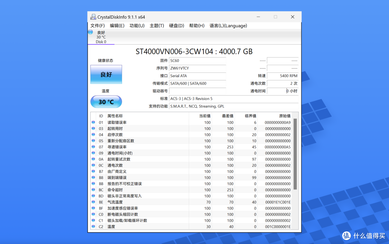The image size is (389, 244).
Task: Click status orb for BC 命令超时
Action: 93,189
